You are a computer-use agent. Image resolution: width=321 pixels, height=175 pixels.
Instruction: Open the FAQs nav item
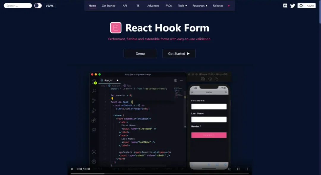click(x=169, y=6)
